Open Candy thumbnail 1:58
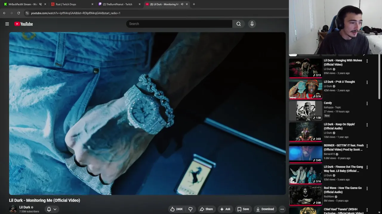Screen dimensions: 382x214 tap(305, 111)
